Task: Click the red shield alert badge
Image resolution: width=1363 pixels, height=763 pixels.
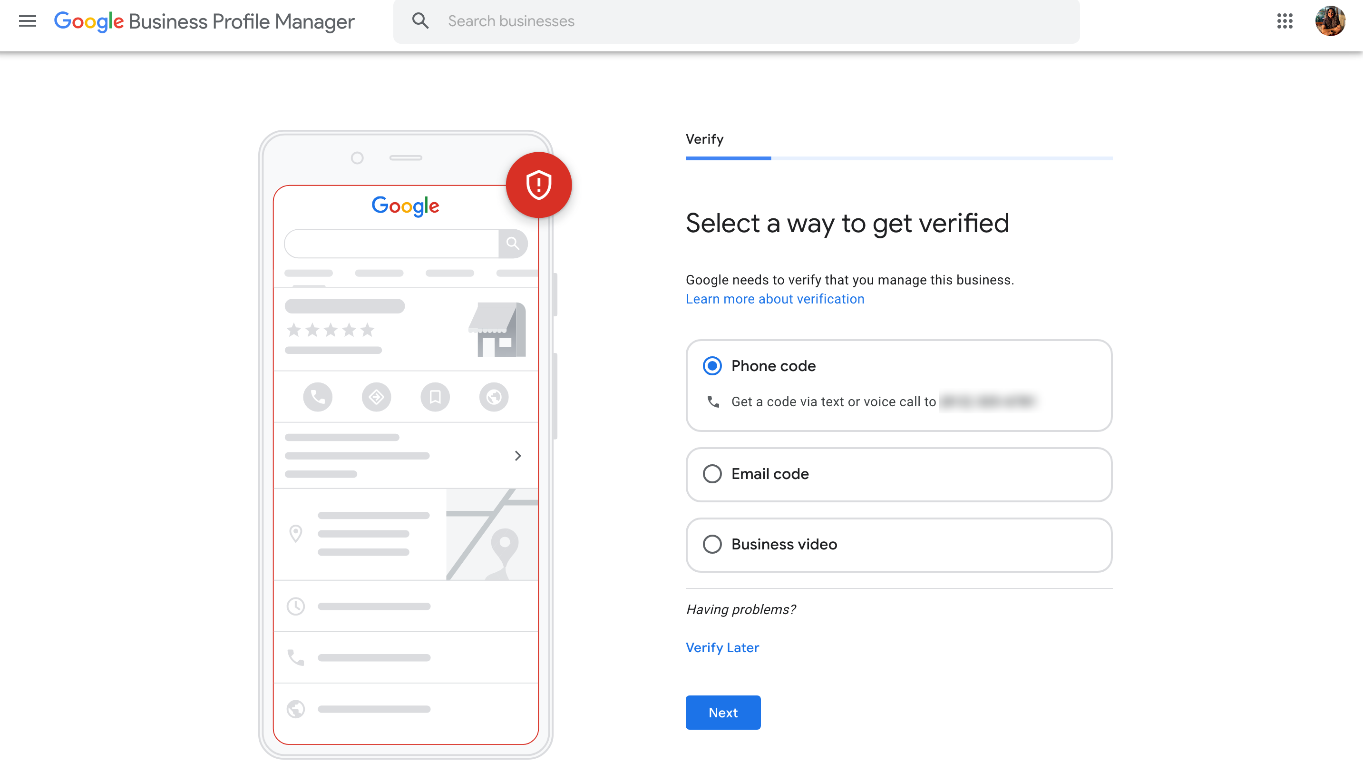Action: coord(539,185)
